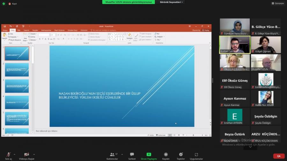Click the Yapıştır paste icon
287x161 pixels.
(4, 36)
